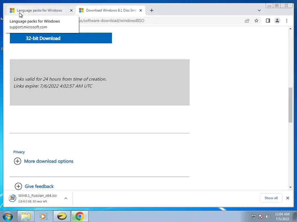
Task: Click the Give feedback link text
Action: click(39, 186)
